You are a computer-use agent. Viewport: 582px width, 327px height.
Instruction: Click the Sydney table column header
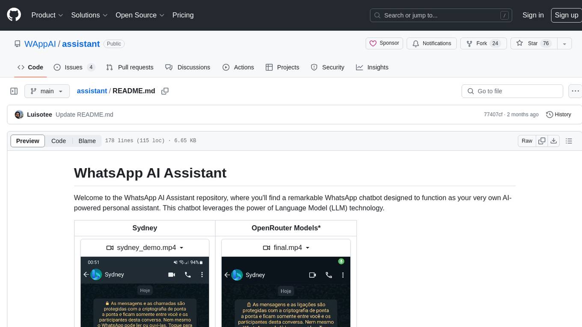coord(145,228)
